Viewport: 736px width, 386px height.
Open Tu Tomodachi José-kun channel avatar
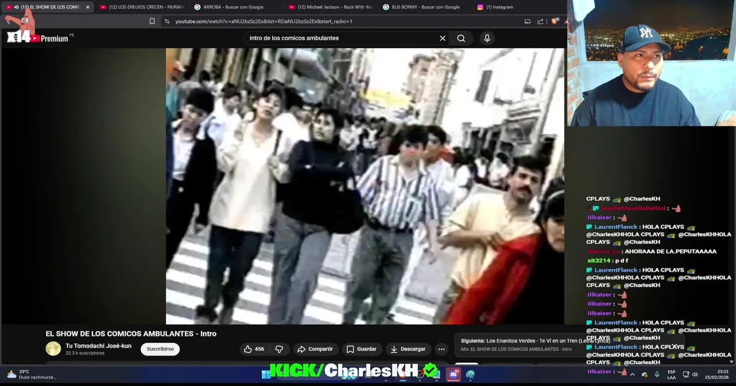point(53,349)
